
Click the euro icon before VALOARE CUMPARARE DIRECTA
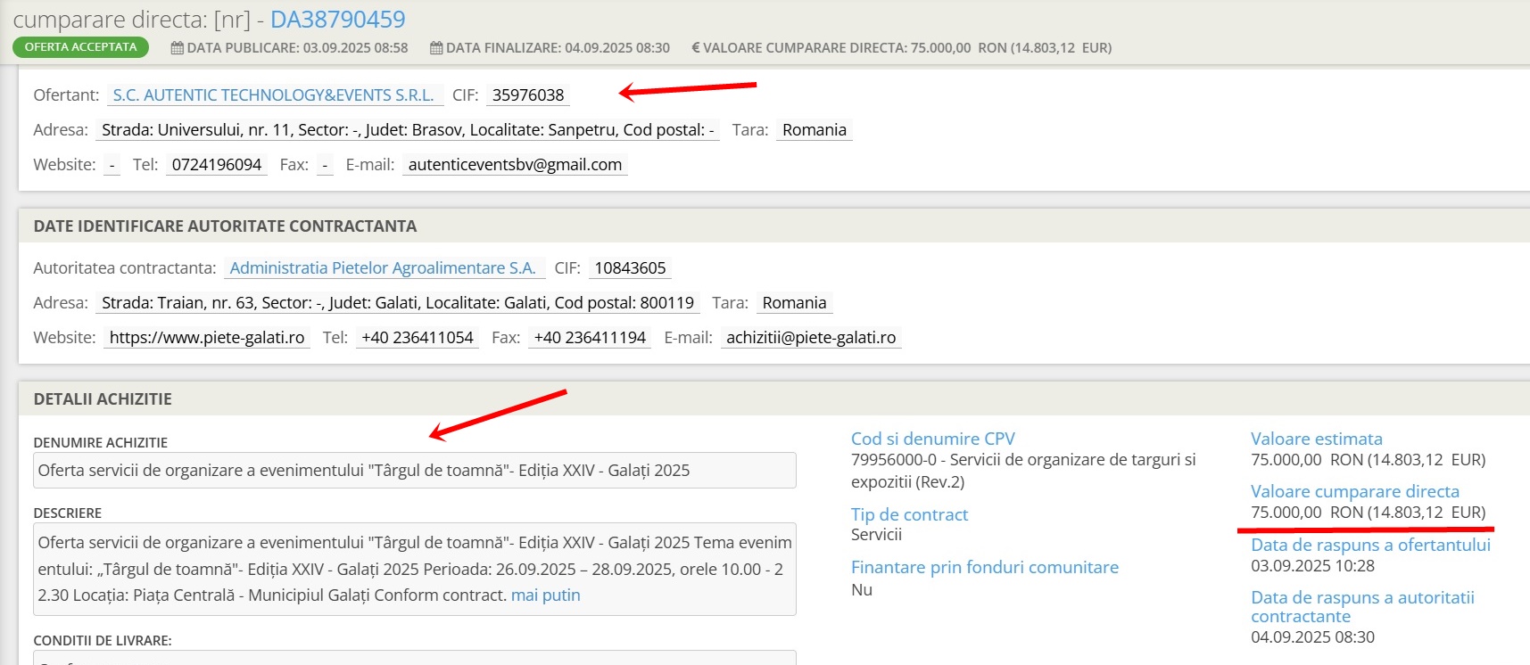696,48
